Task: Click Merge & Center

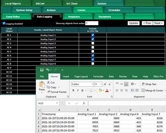Action: [152, 91]
